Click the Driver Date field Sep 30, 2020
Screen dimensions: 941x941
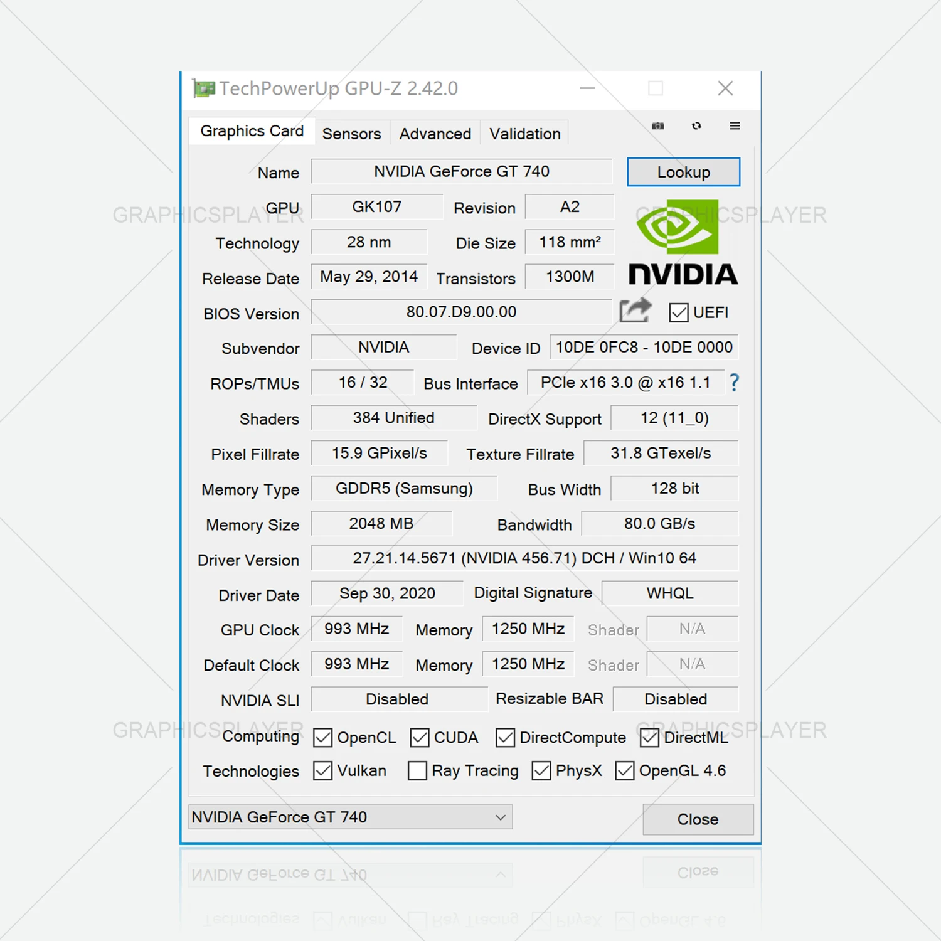tap(387, 593)
